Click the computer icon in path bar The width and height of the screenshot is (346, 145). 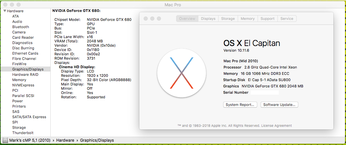point(5,140)
